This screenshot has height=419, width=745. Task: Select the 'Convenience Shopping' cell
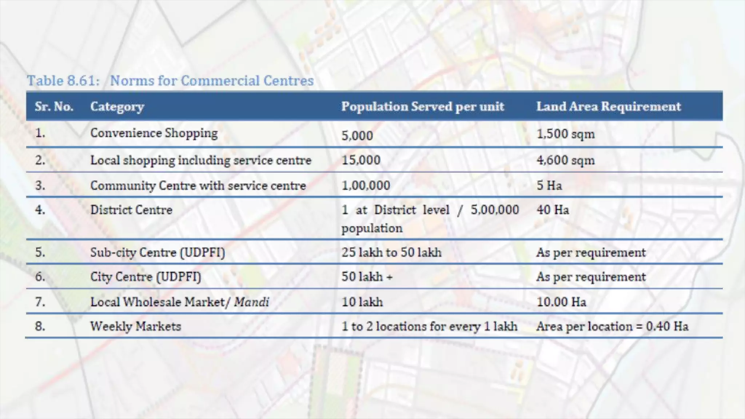click(x=154, y=133)
